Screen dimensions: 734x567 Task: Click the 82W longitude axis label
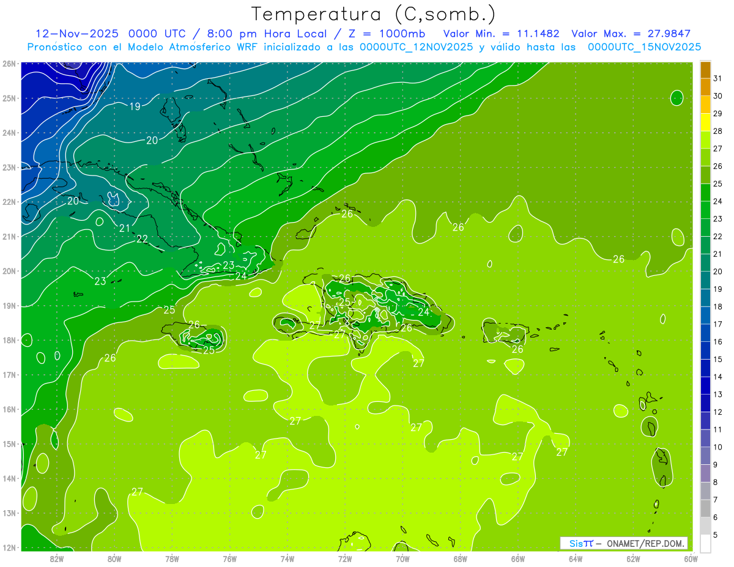click(57, 558)
